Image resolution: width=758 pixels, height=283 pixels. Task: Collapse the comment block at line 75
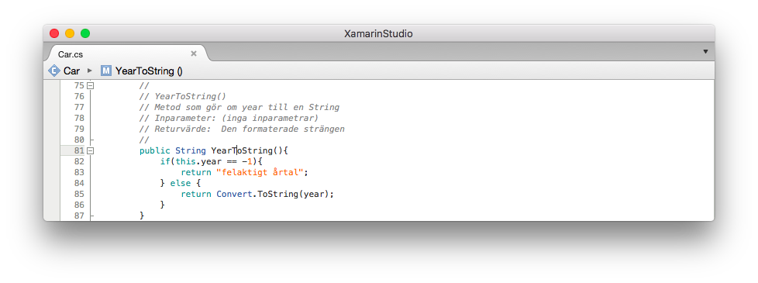[90, 85]
